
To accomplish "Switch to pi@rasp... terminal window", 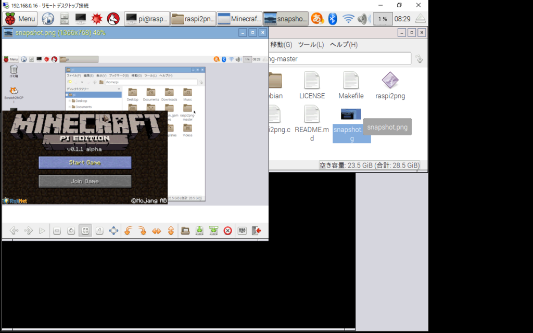I will pos(147,19).
